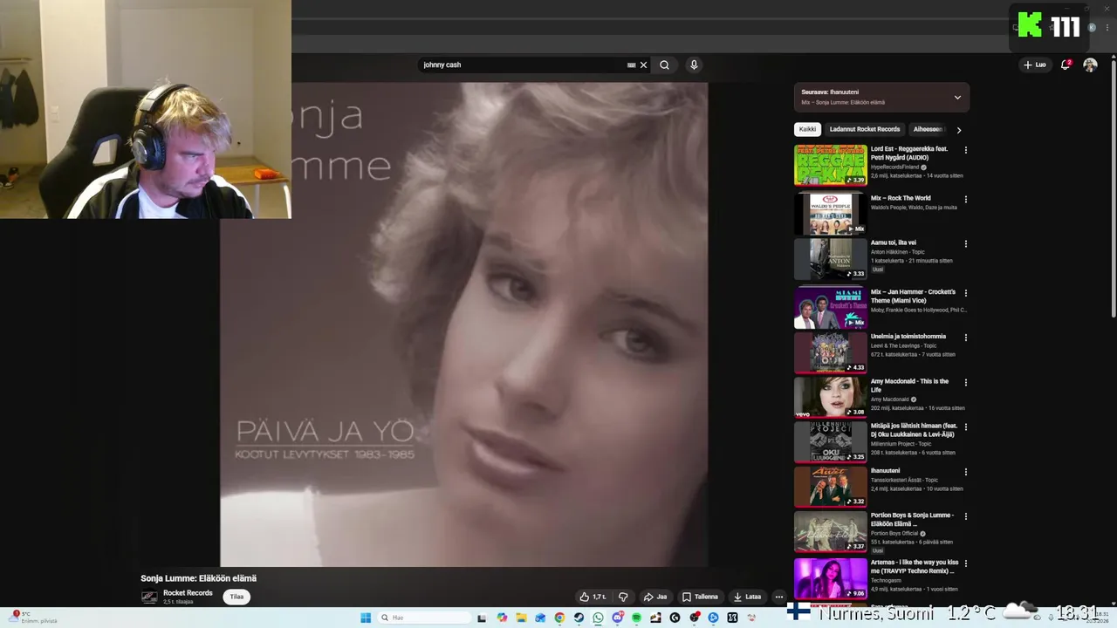Select the 'Ladannut Rocket Records' chip
The image size is (1117, 628).
864,129
